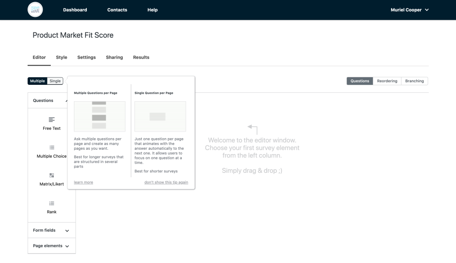The height and width of the screenshot is (263, 456).
Task: Click the Single Question per Page illustration
Action: coord(160,116)
